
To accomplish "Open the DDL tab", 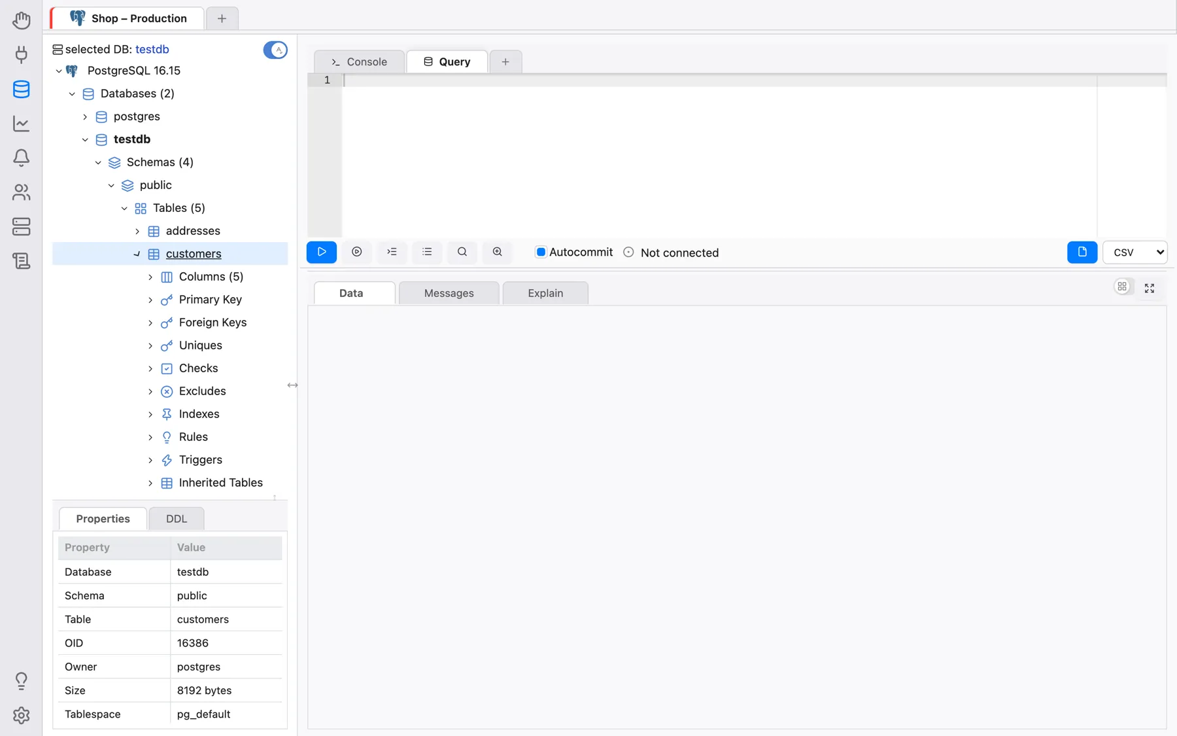I will click(177, 519).
